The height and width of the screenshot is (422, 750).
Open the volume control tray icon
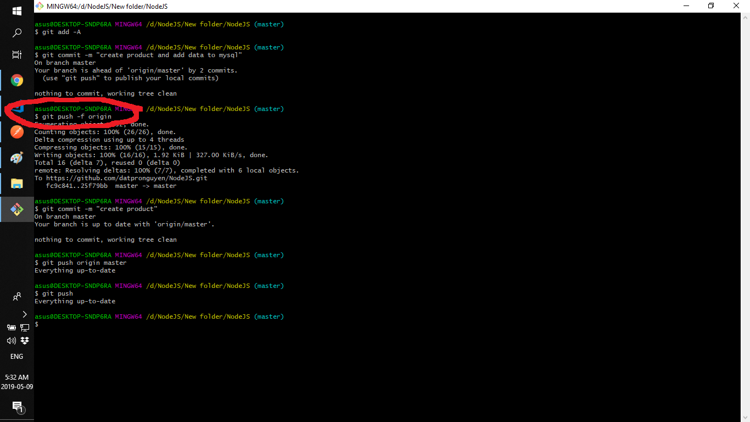[11, 341]
